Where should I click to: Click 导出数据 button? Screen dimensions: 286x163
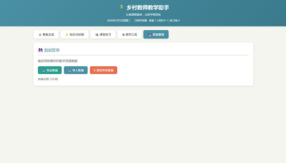tap(50, 70)
